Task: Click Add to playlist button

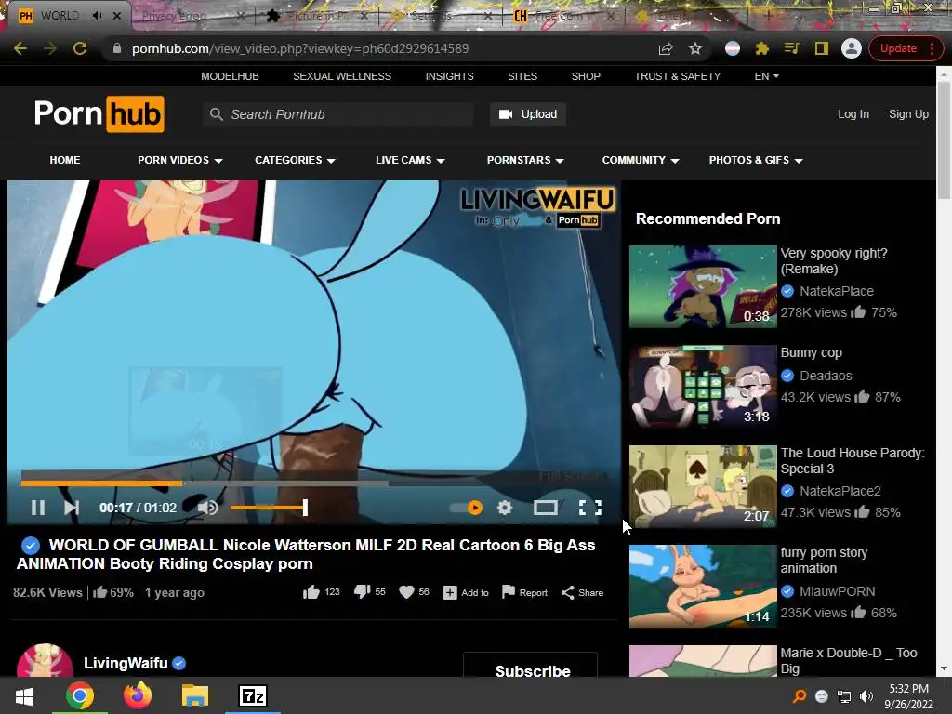Action: tap(466, 592)
